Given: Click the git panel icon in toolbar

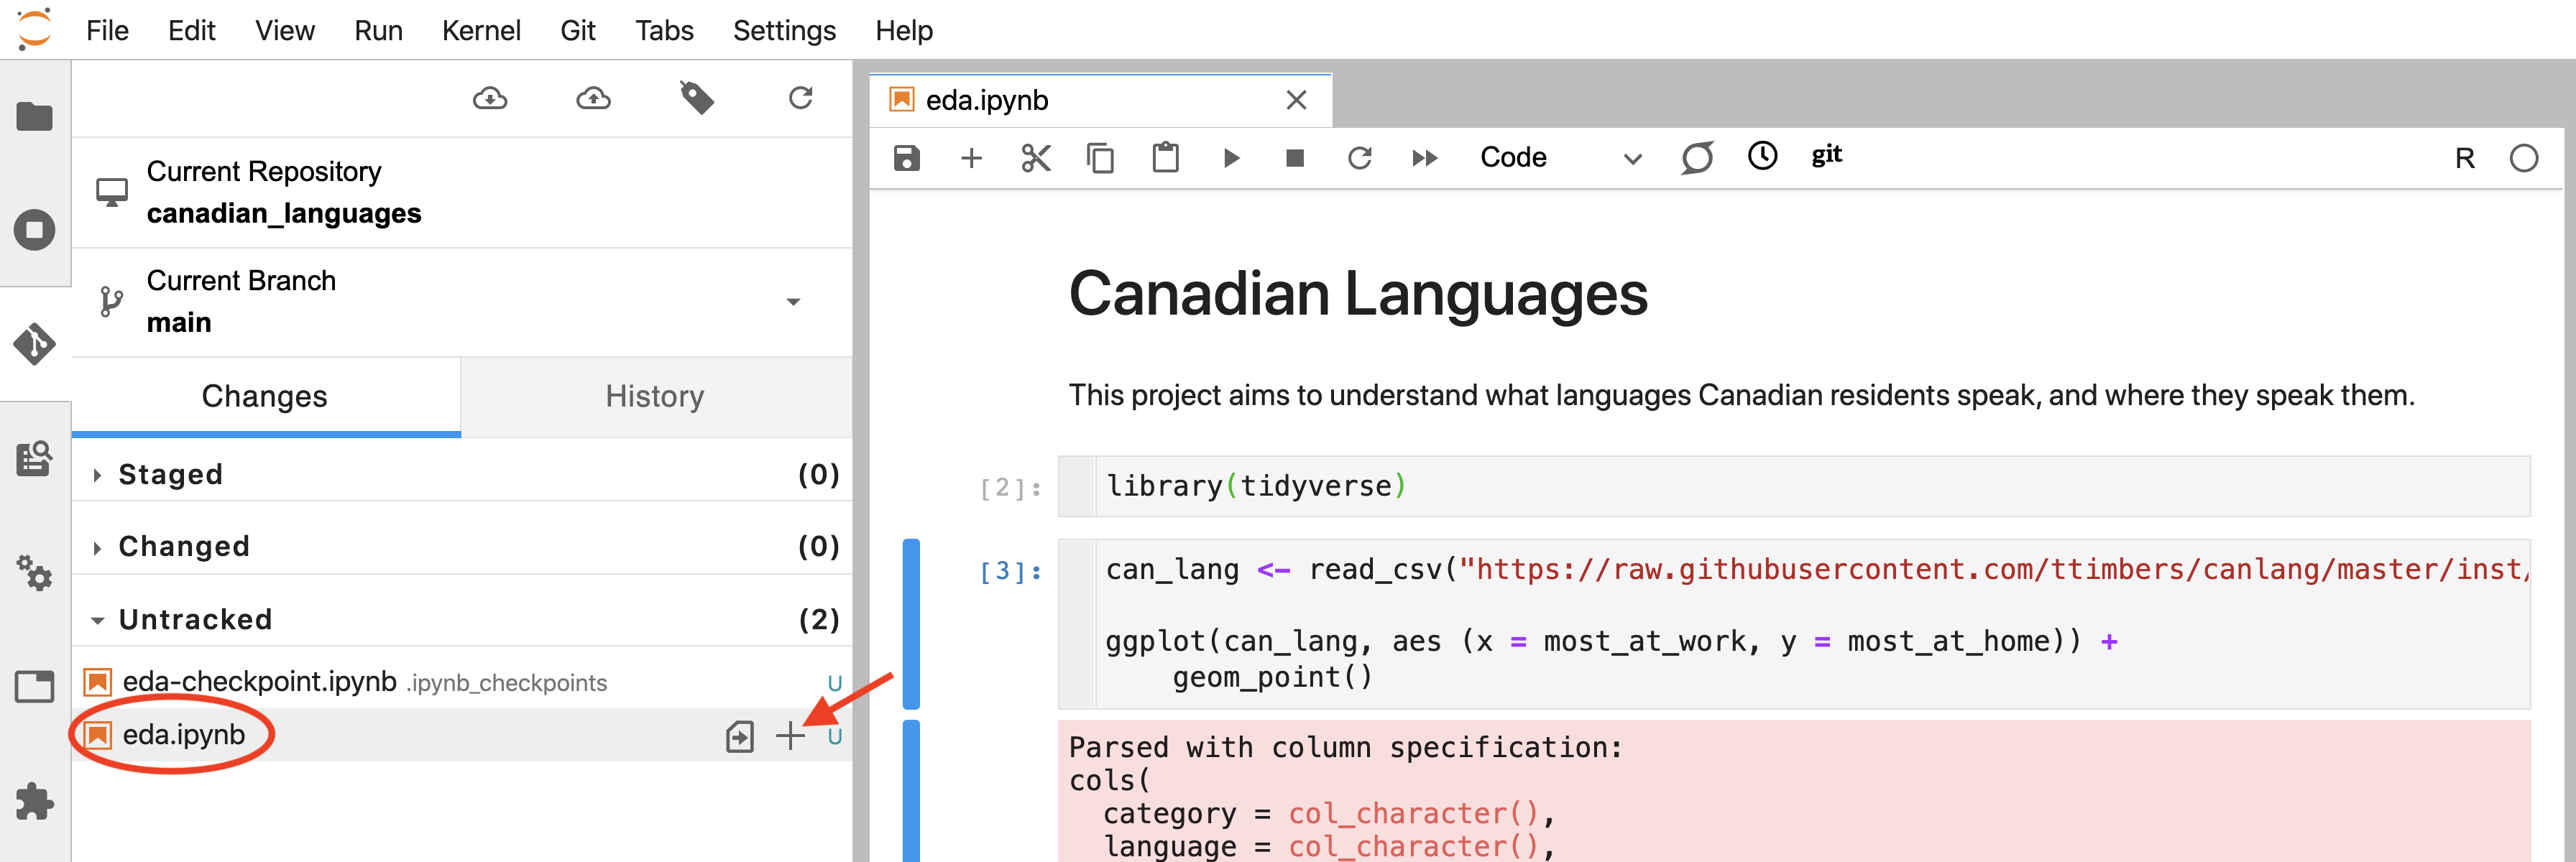Looking at the screenshot, I should tap(1828, 156).
